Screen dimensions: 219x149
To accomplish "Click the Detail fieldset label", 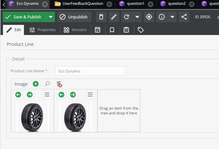I will 18,59.
